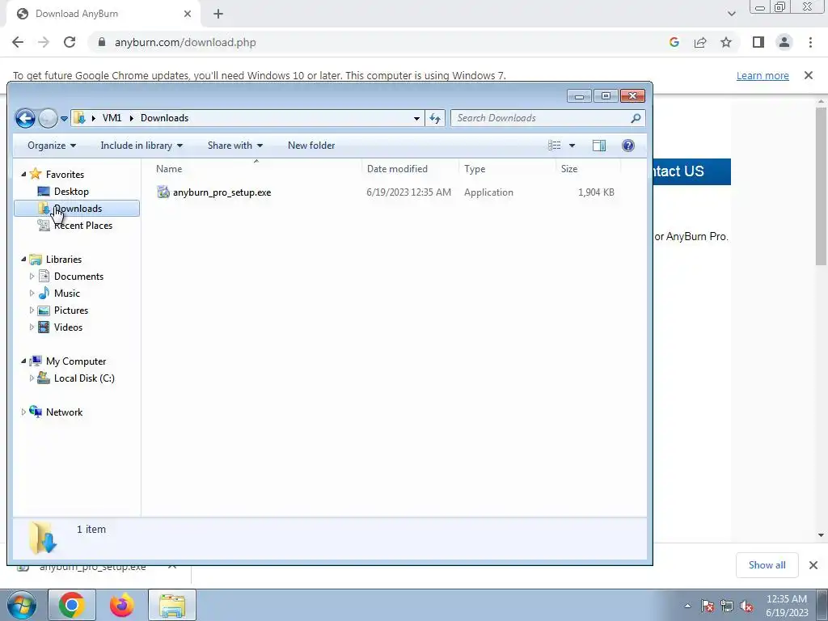828x621 pixels.
Task: Click the Downloads folder icon in address bar
Action: [79, 118]
